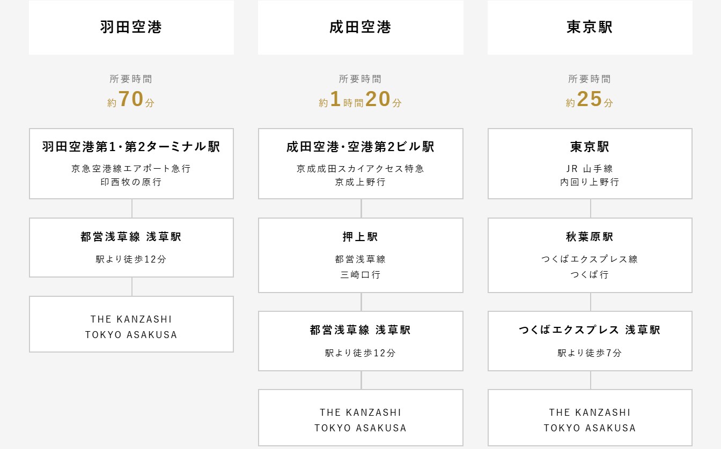This screenshot has width=721, height=449.
Task: Select the 秋葉原駅 station box
Action: coord(590,255)
